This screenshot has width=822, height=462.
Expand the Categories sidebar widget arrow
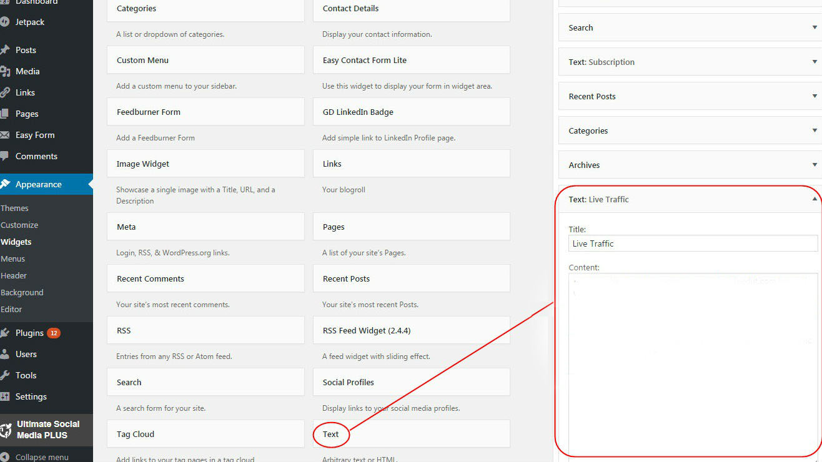[815, 130]
